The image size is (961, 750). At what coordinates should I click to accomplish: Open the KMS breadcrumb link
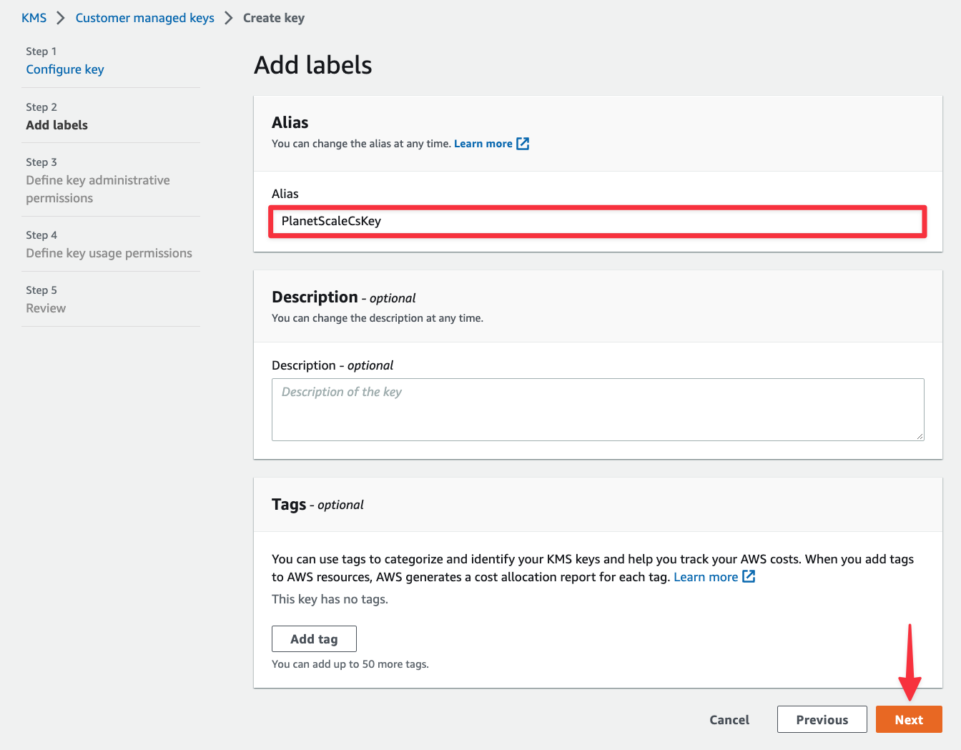[x=34, y=18]
